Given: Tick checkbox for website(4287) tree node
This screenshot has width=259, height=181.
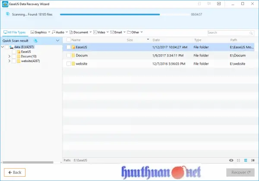Looking at the screenshot, I should (x=14, y=61).
